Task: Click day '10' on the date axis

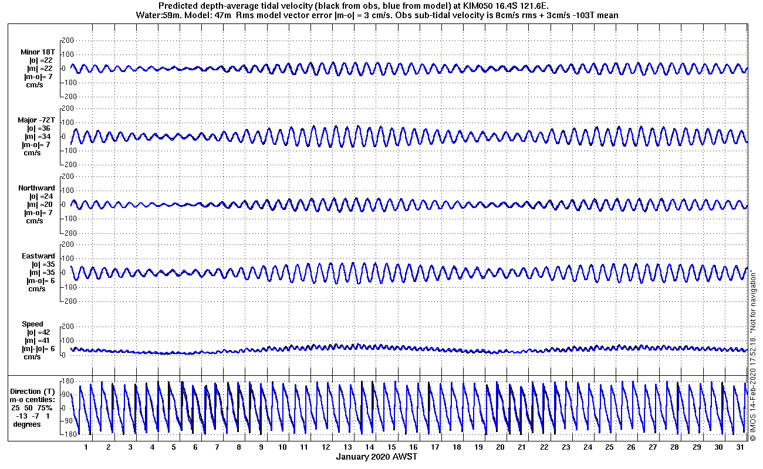Action: 283,447
